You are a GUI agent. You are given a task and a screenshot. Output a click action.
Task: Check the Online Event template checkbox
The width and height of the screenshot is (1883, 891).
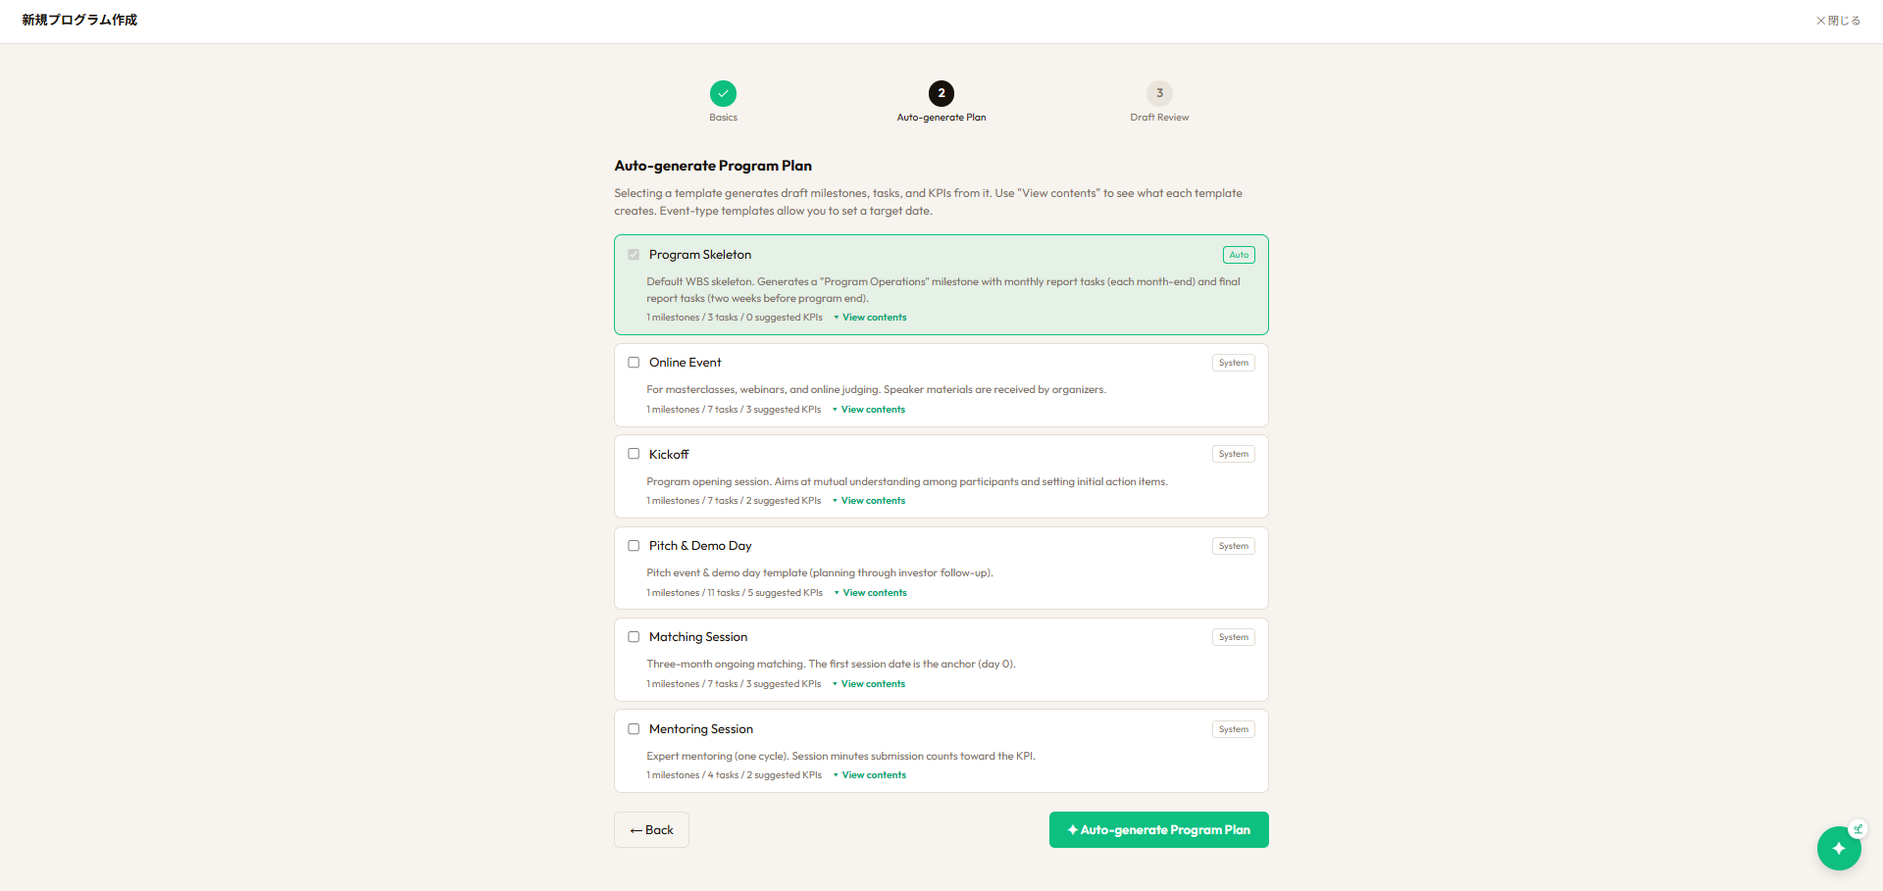(634, 363)
